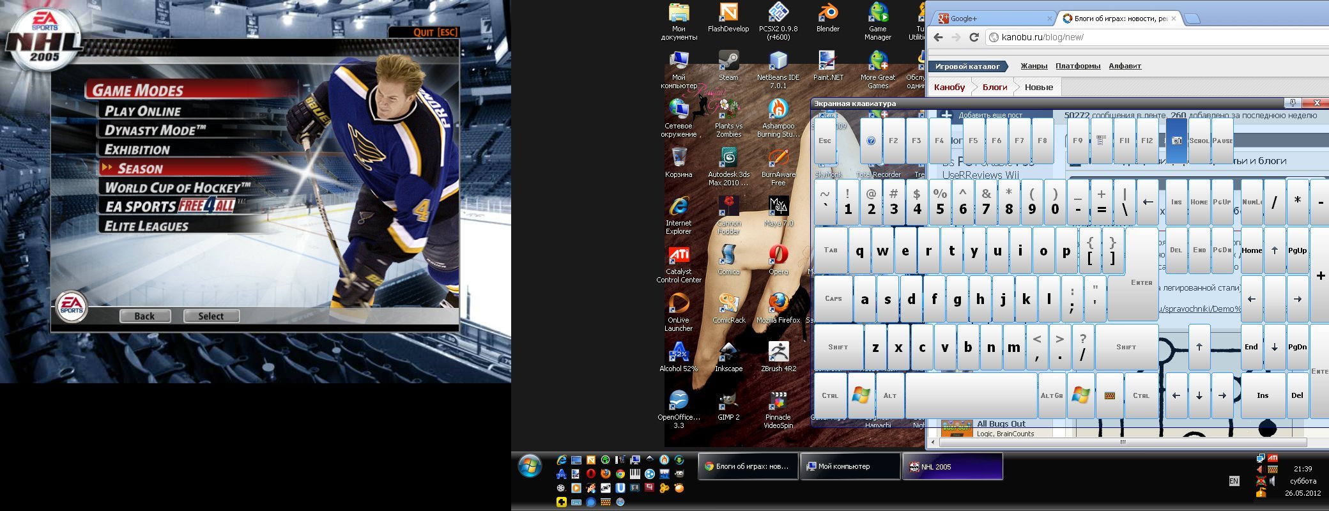Click the Chrome address bar showing kanobu.ru
The image size is (1329, 511).
click(1156, 37)
